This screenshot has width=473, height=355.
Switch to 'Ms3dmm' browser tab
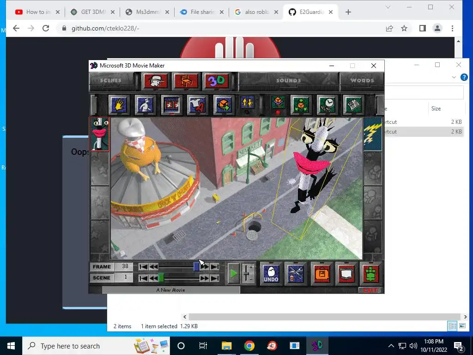click(x=147, y=12)
